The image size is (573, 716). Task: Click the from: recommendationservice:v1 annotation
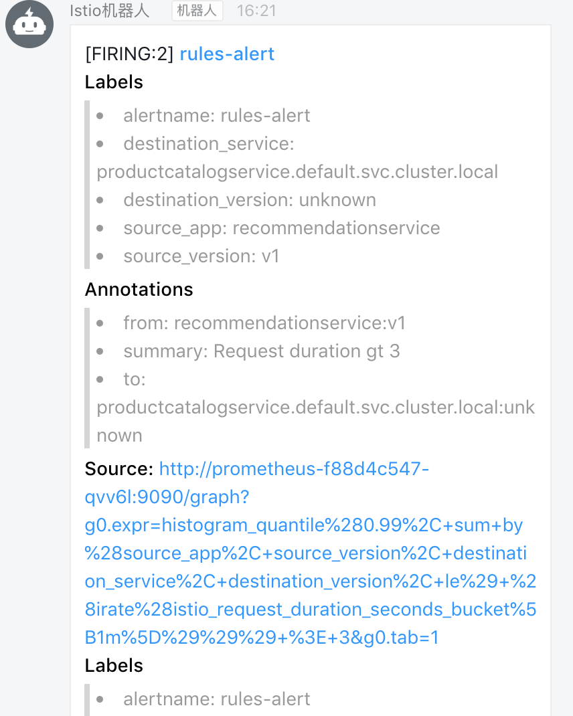(264, 323)
